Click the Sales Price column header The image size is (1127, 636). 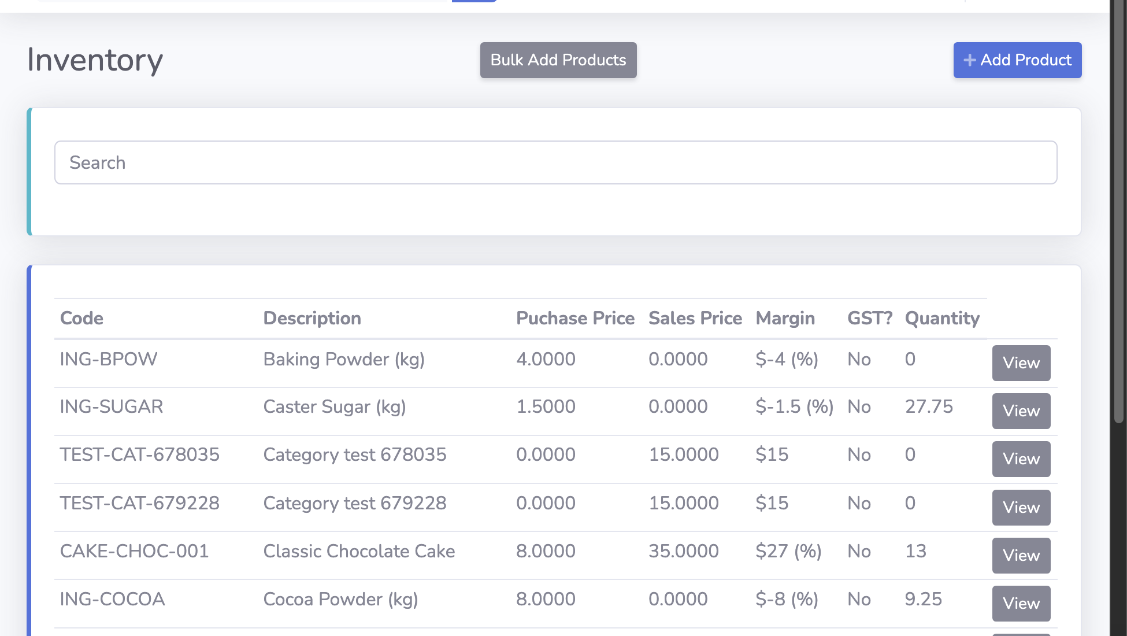tap(695, 318)
